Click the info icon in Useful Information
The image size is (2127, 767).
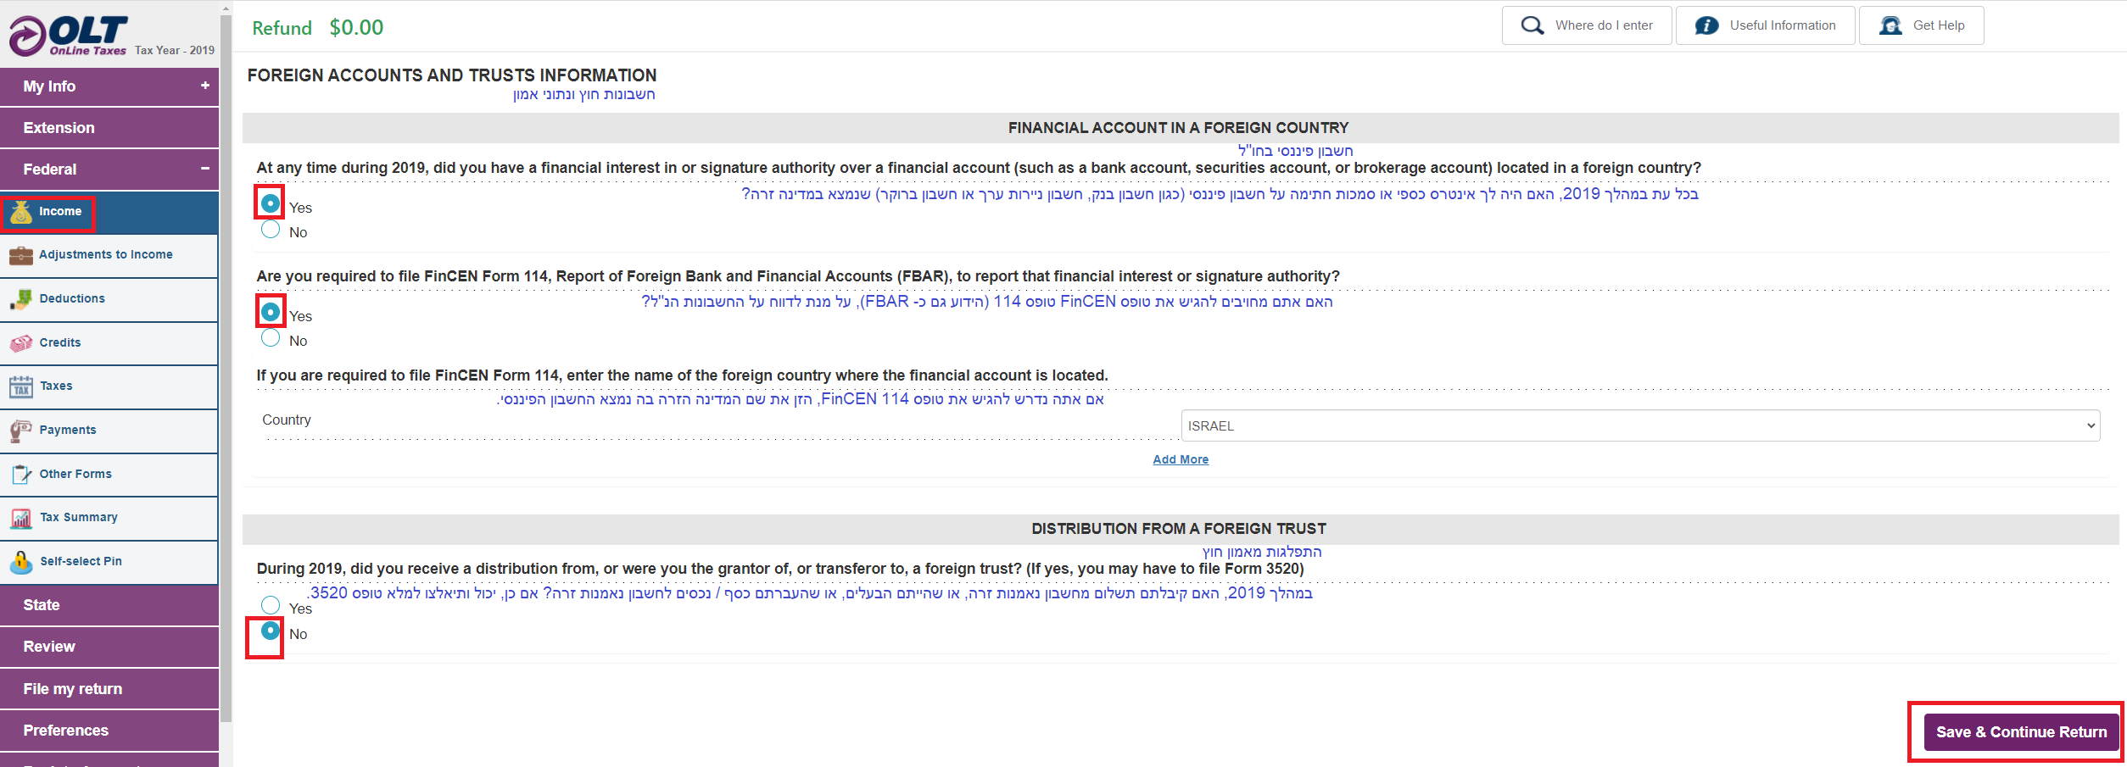pos(1706,25)
